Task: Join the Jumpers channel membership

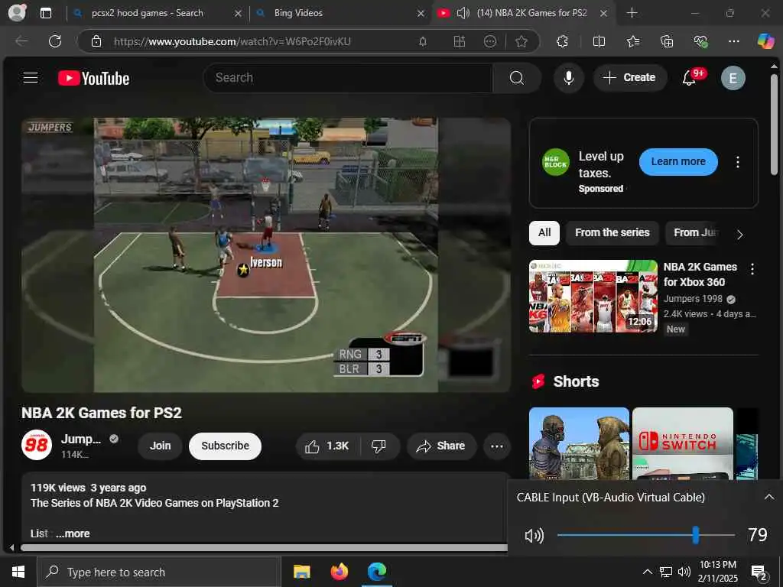Action: 161,446
